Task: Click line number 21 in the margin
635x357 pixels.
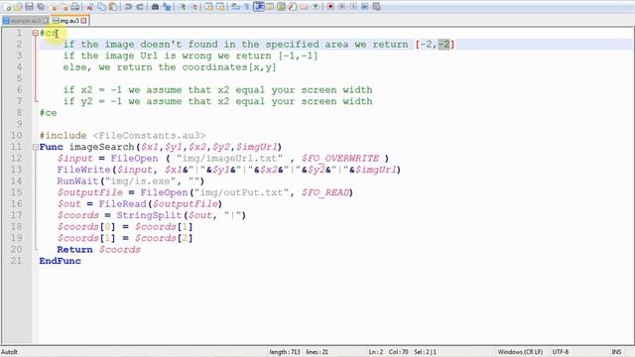Action: click(17, 261)
